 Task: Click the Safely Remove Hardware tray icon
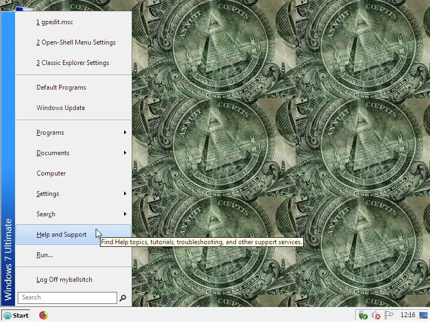pos(363,315)
